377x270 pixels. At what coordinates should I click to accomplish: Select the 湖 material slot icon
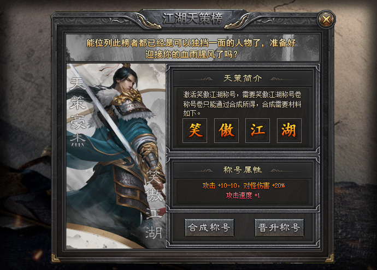289,130
